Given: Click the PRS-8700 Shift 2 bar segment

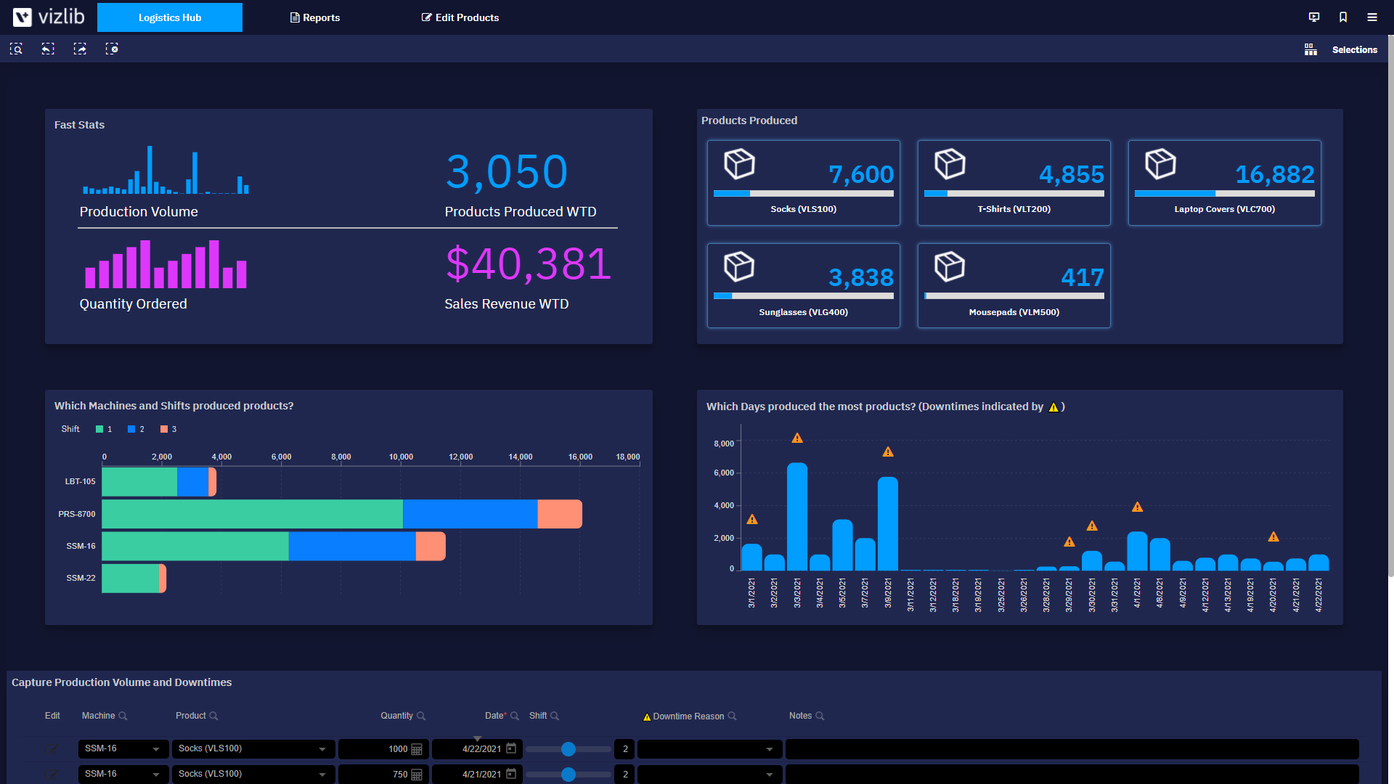Looking at the screenshot, I should pyautogui.click(x=470, y=514).
